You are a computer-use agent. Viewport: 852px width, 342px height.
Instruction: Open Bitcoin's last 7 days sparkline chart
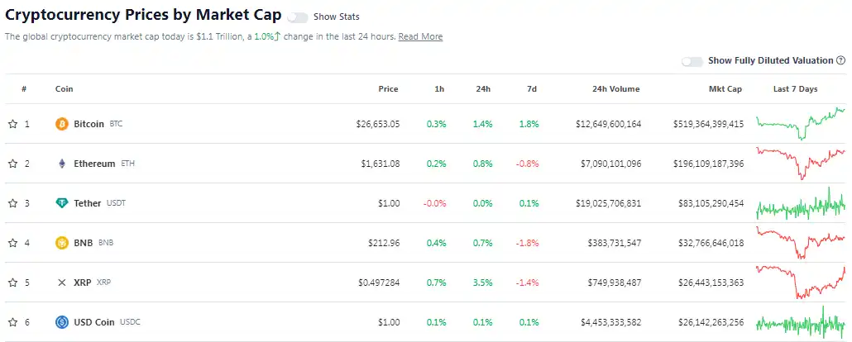[x=800, y=124]
